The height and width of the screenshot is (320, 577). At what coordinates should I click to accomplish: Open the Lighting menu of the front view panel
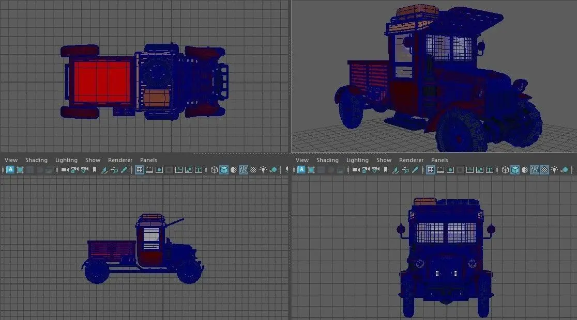(x=357, y=160)
